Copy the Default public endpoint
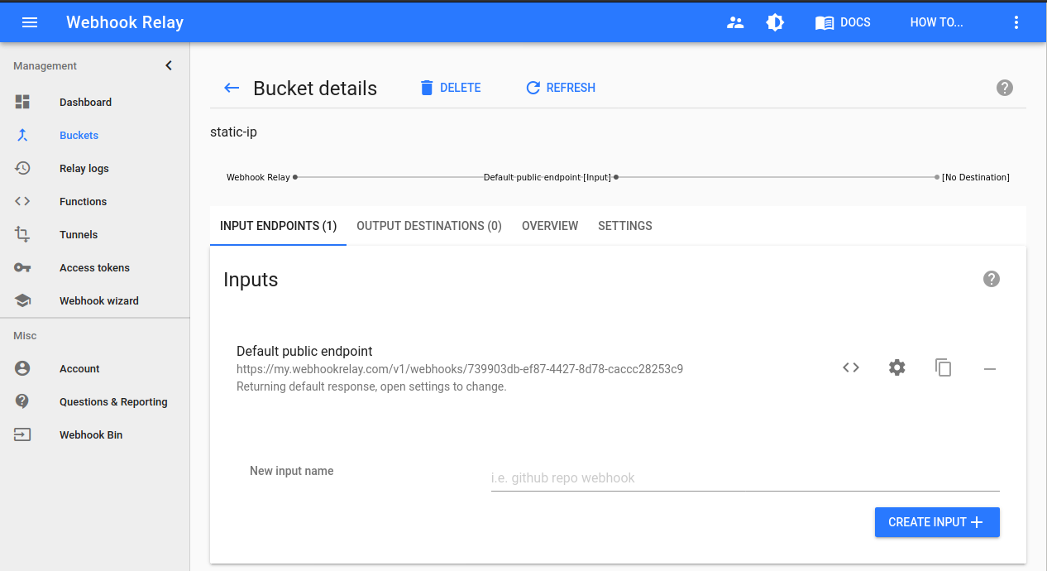The image size is (1047, 571). click(944, 367)
